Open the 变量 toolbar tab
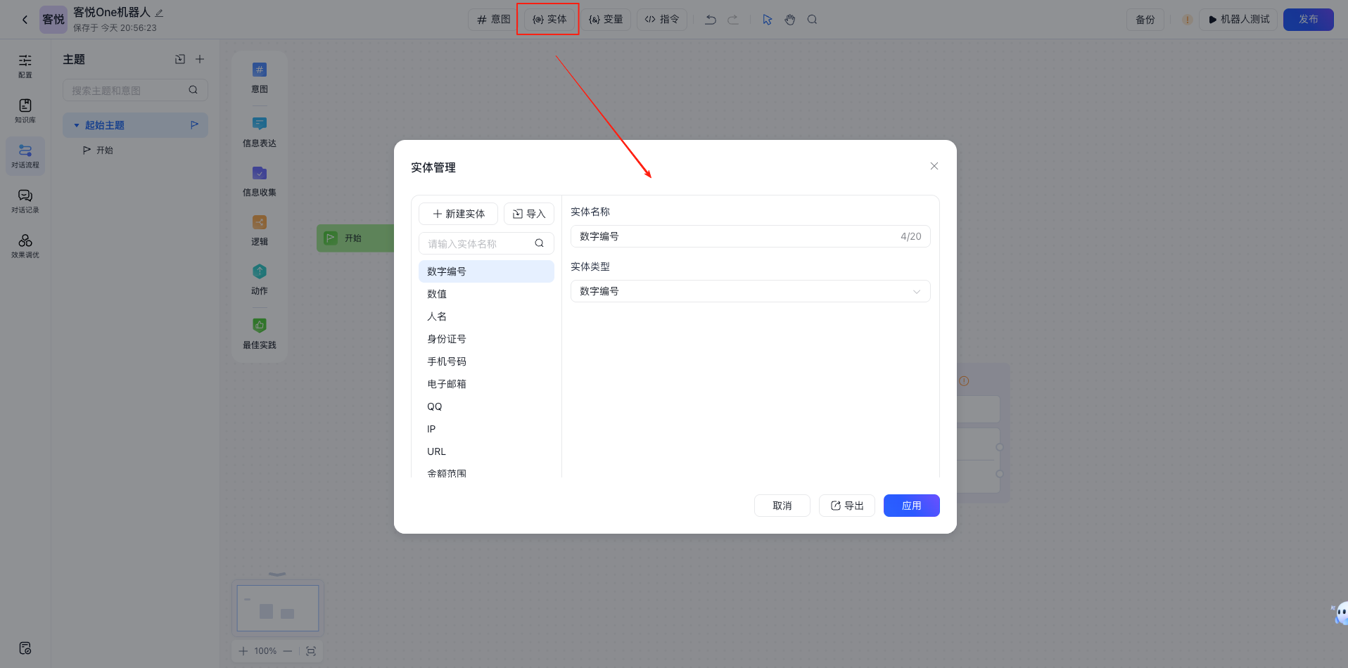Screen dimensions: 1348x668 (606, 20)
